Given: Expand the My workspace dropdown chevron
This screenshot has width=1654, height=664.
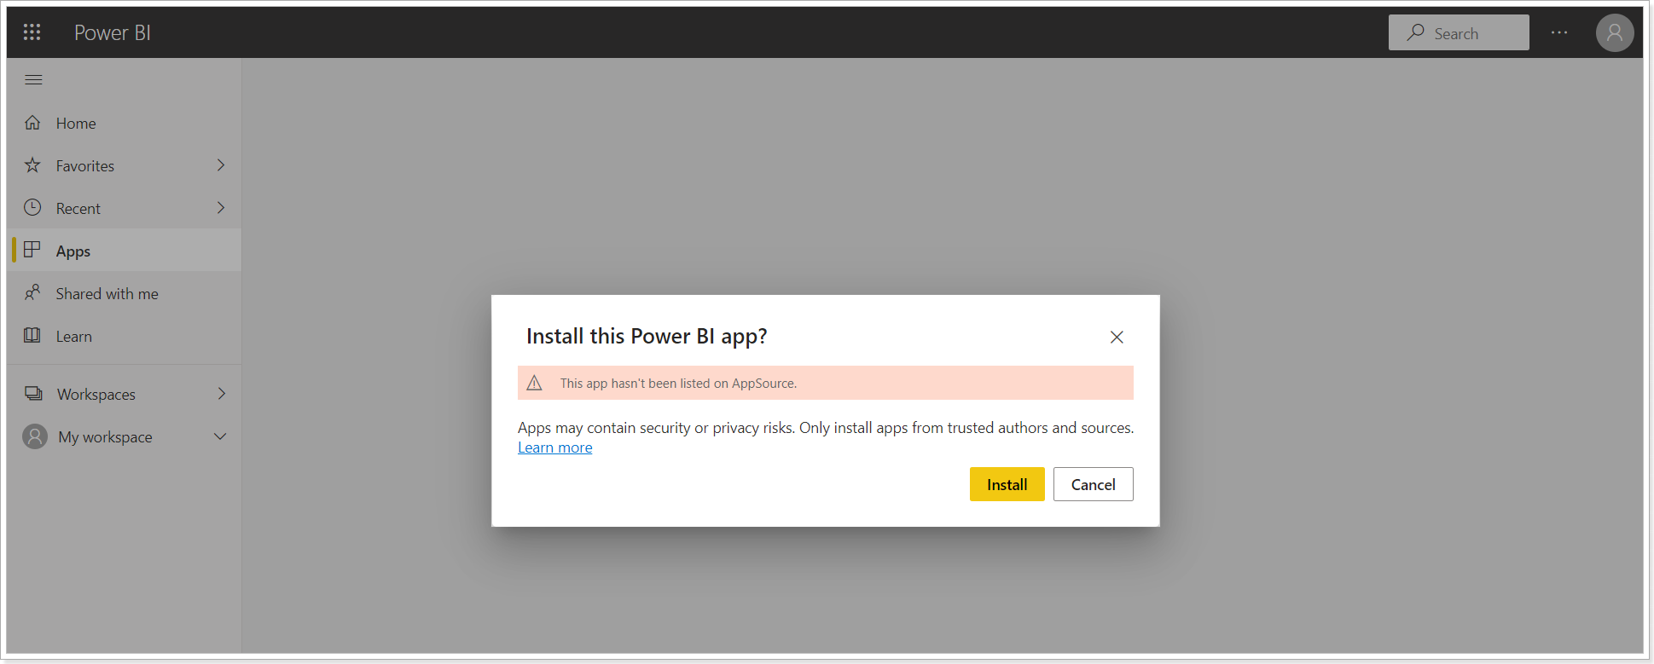Looking at the screenshot, I should point(220,436).
